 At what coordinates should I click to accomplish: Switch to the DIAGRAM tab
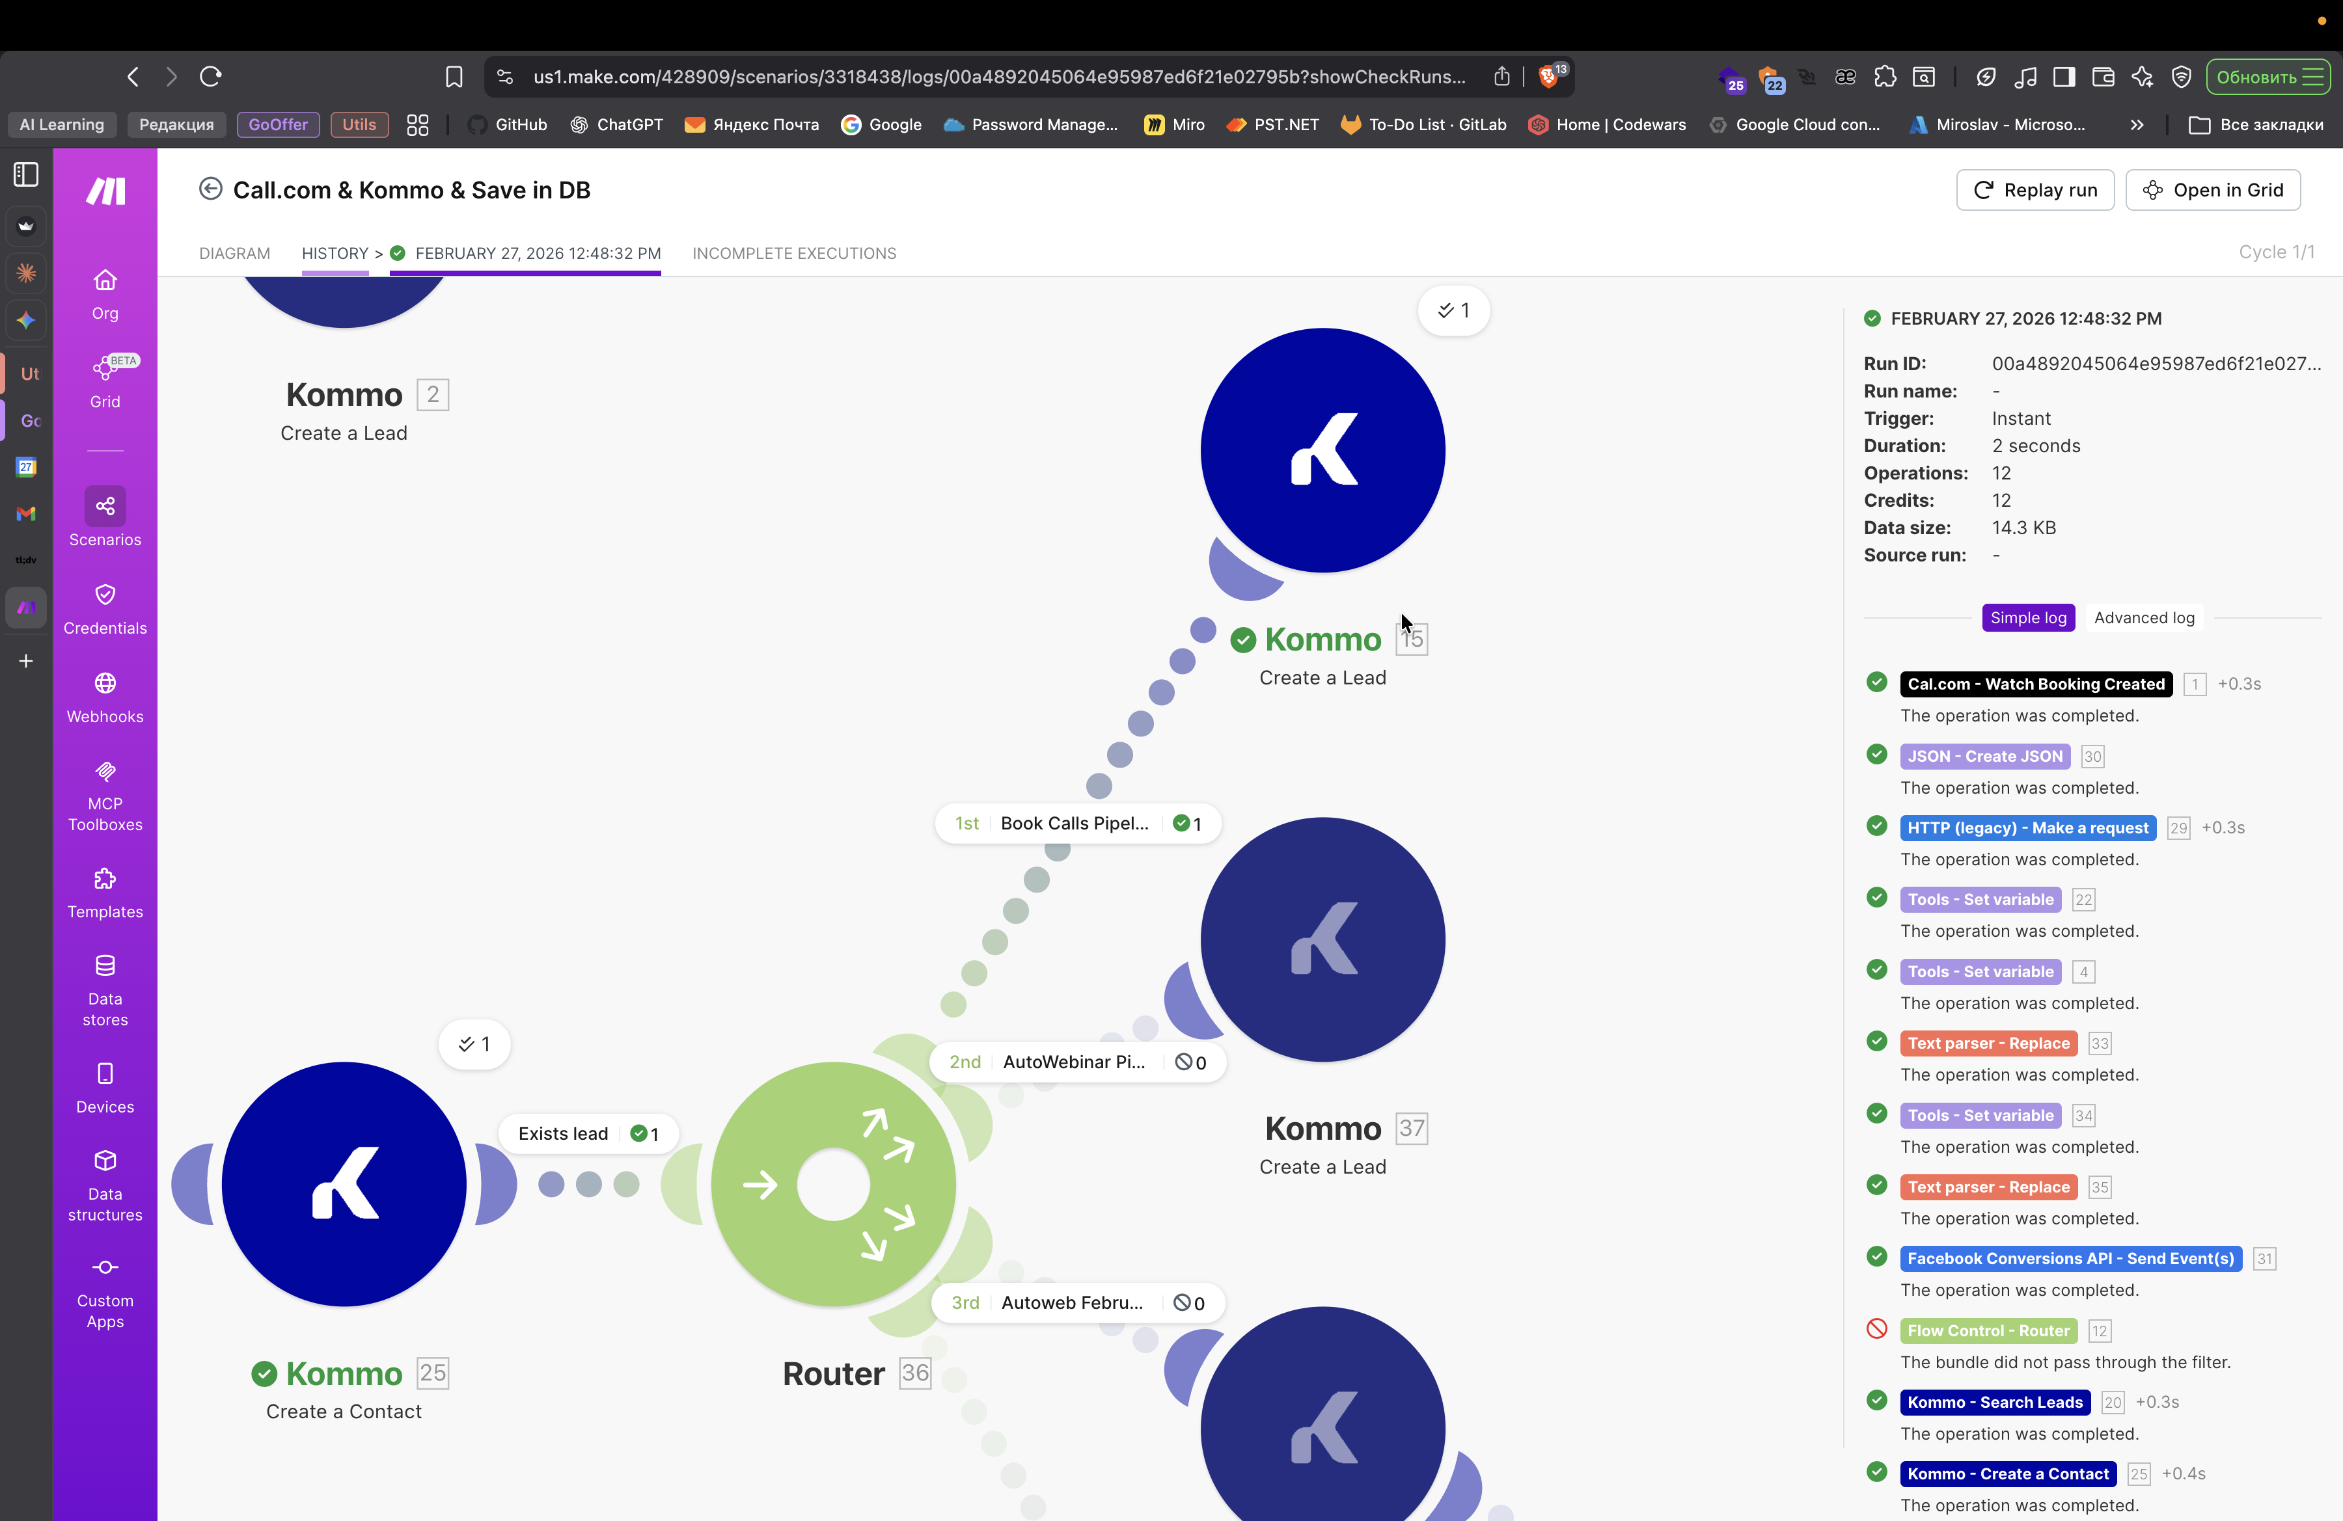coord(234,253)
